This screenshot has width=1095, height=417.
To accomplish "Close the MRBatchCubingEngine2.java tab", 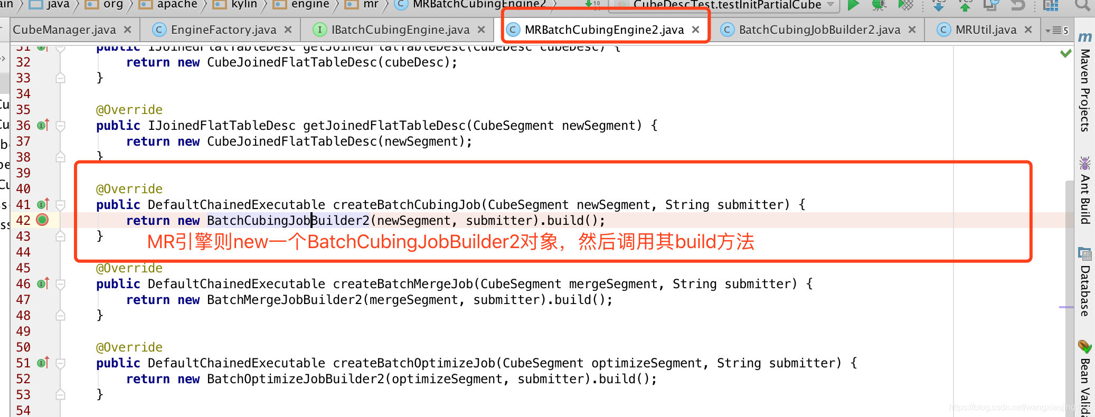I will [695, 30].
